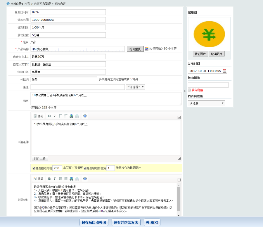Click remove link icon in 申请条件 editor
263x227 pixels.
click(77, 116)
